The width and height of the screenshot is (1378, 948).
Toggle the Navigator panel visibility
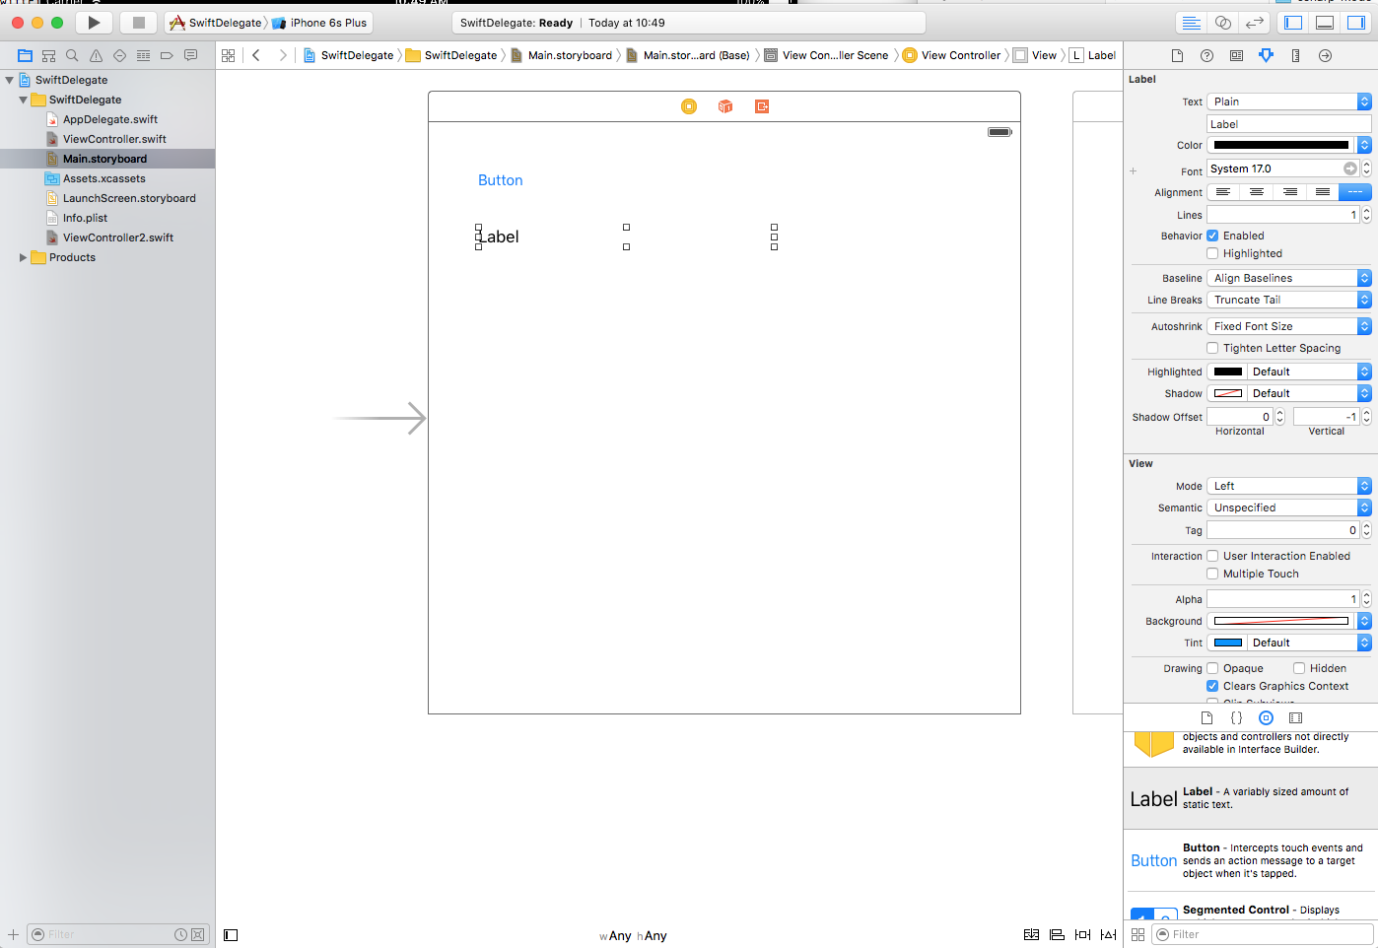click(x=1293, y=23)
